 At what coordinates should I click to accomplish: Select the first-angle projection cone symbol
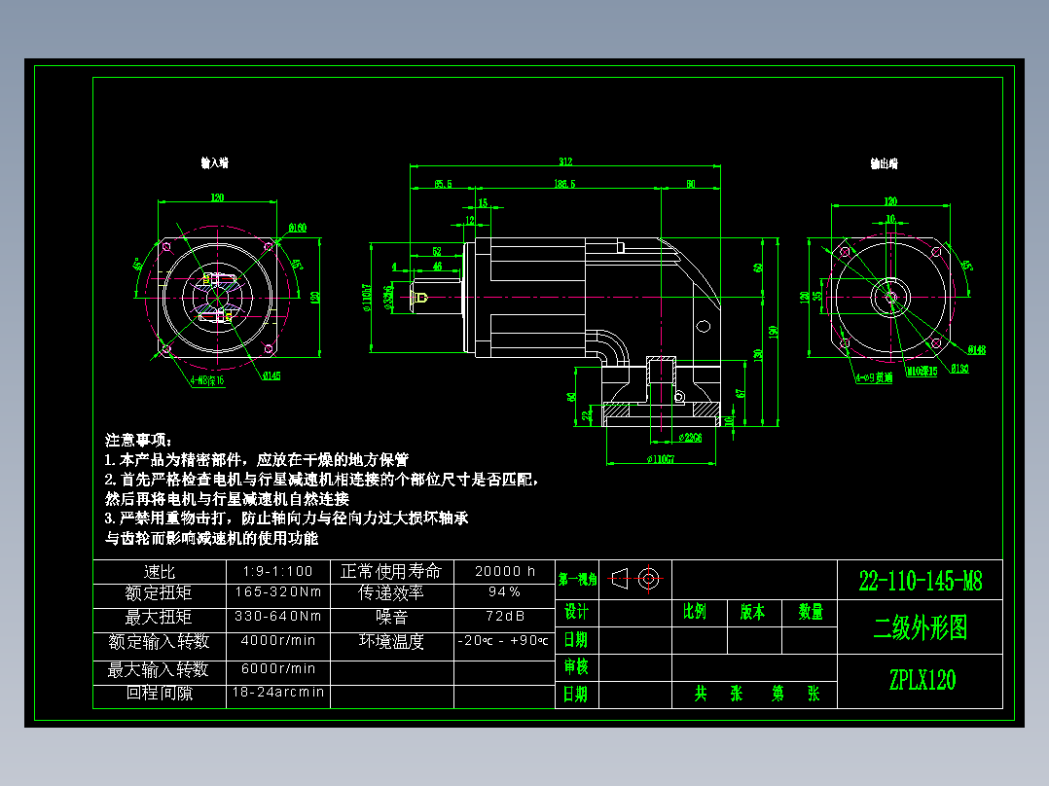(x=620, y=580)
